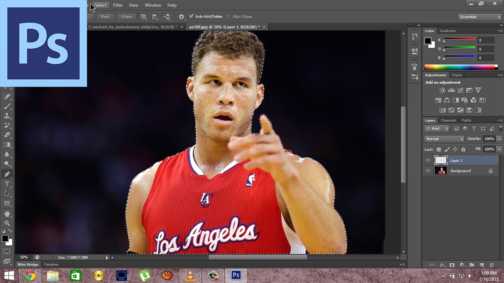Open the Select menu

click(x=100, y=5)
